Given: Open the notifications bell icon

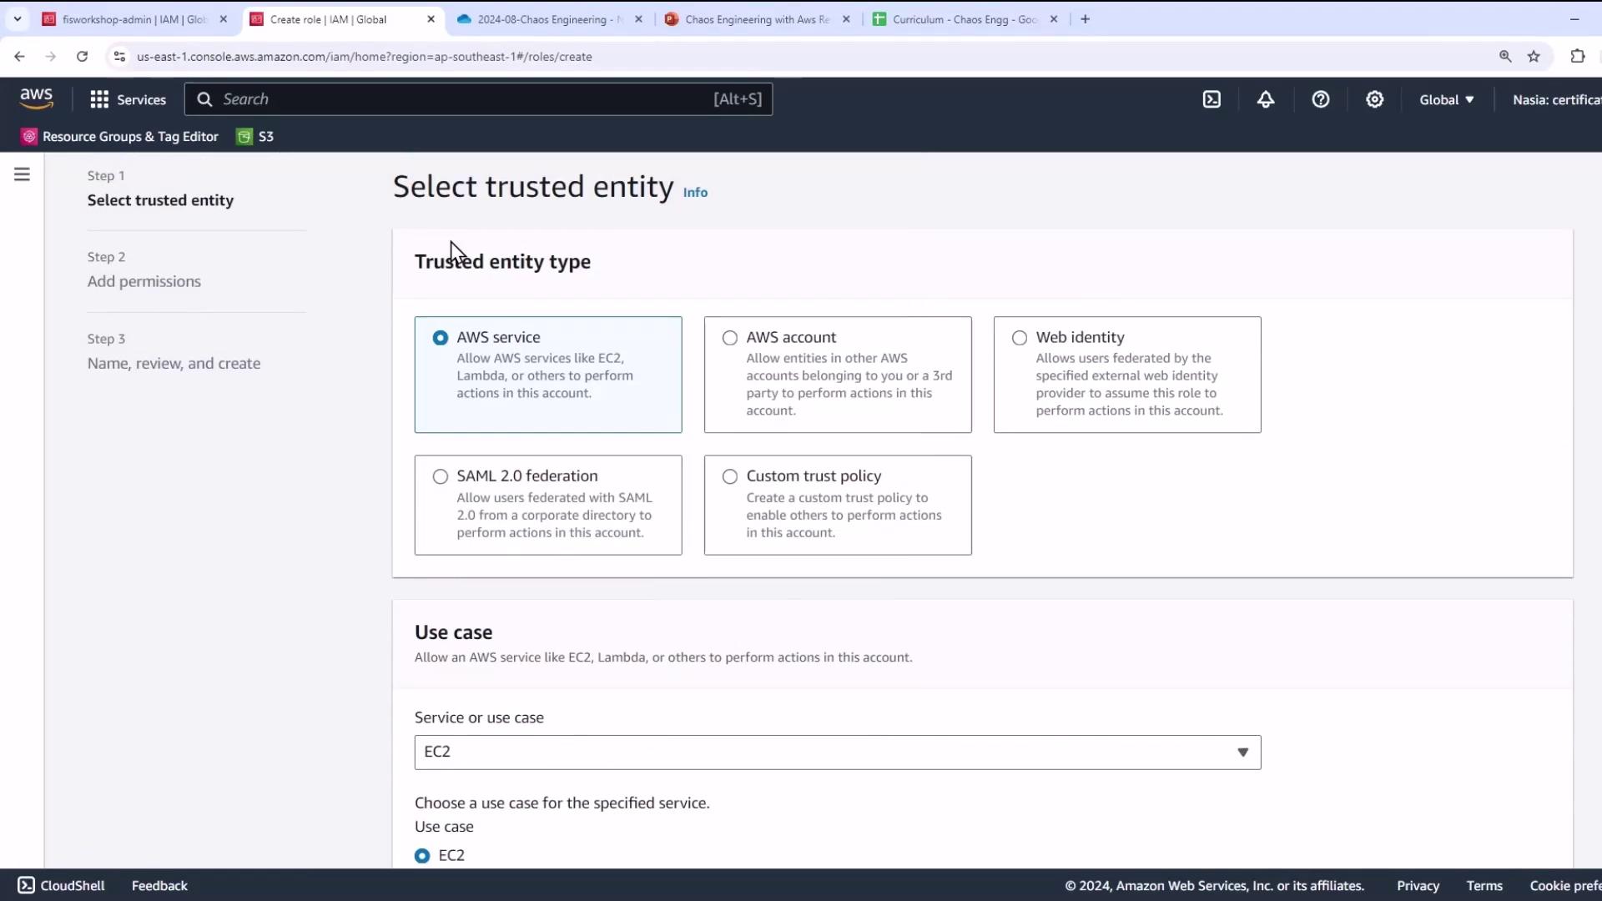Looking at the screenshot, I should click(1266, 99).
